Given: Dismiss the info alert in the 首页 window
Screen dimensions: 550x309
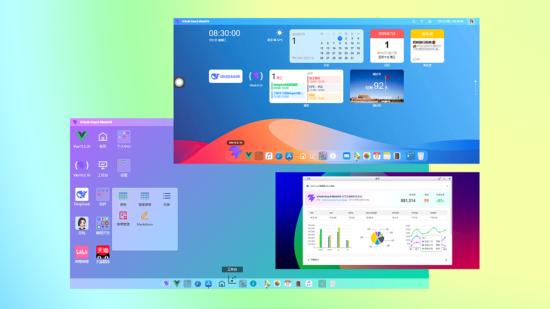Looking at the screenshot, I should coord(447,186).
